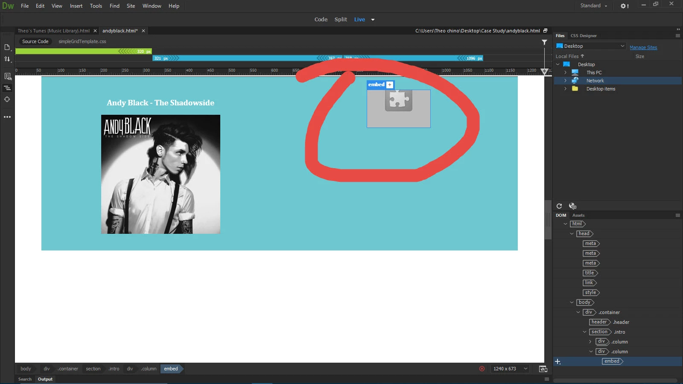This screenshot has height=384, width=683.
Task: Select the Live view button
Action: (x=359, y=20)
